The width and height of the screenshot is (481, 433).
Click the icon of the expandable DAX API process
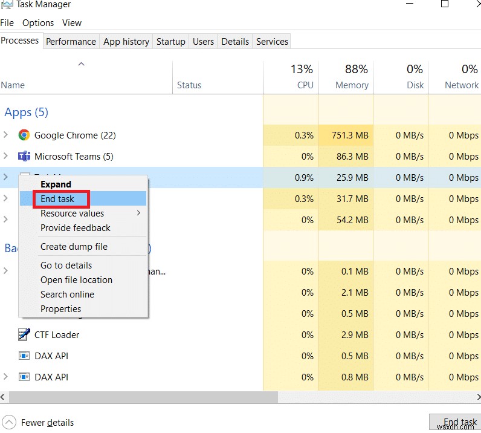click(x=24, y=377)
